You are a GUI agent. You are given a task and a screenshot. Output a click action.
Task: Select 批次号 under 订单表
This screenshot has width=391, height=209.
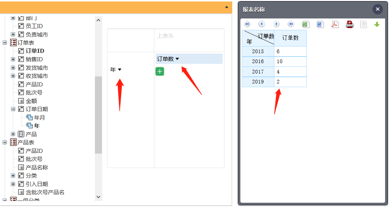[x=34, y=93]
